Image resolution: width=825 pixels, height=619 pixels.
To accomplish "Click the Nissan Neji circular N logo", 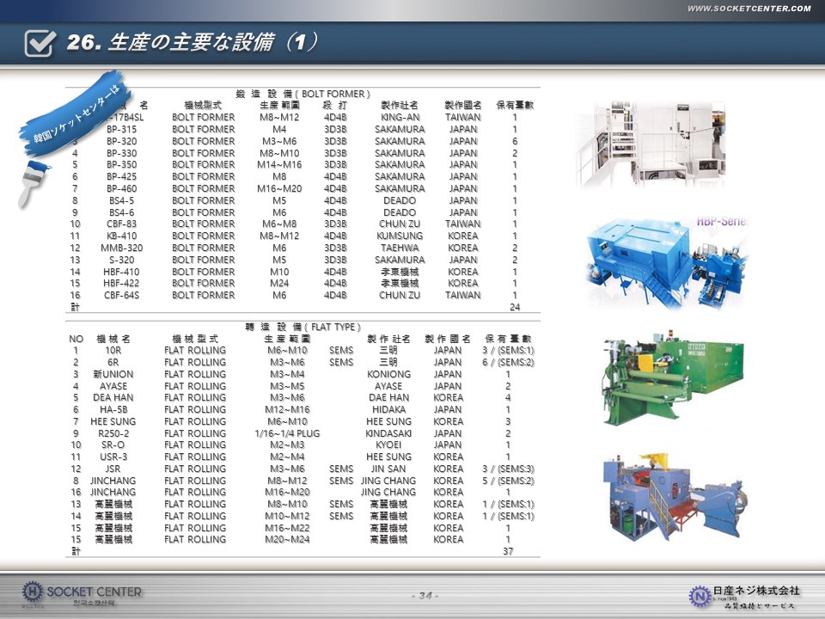I will click(700, 594).
